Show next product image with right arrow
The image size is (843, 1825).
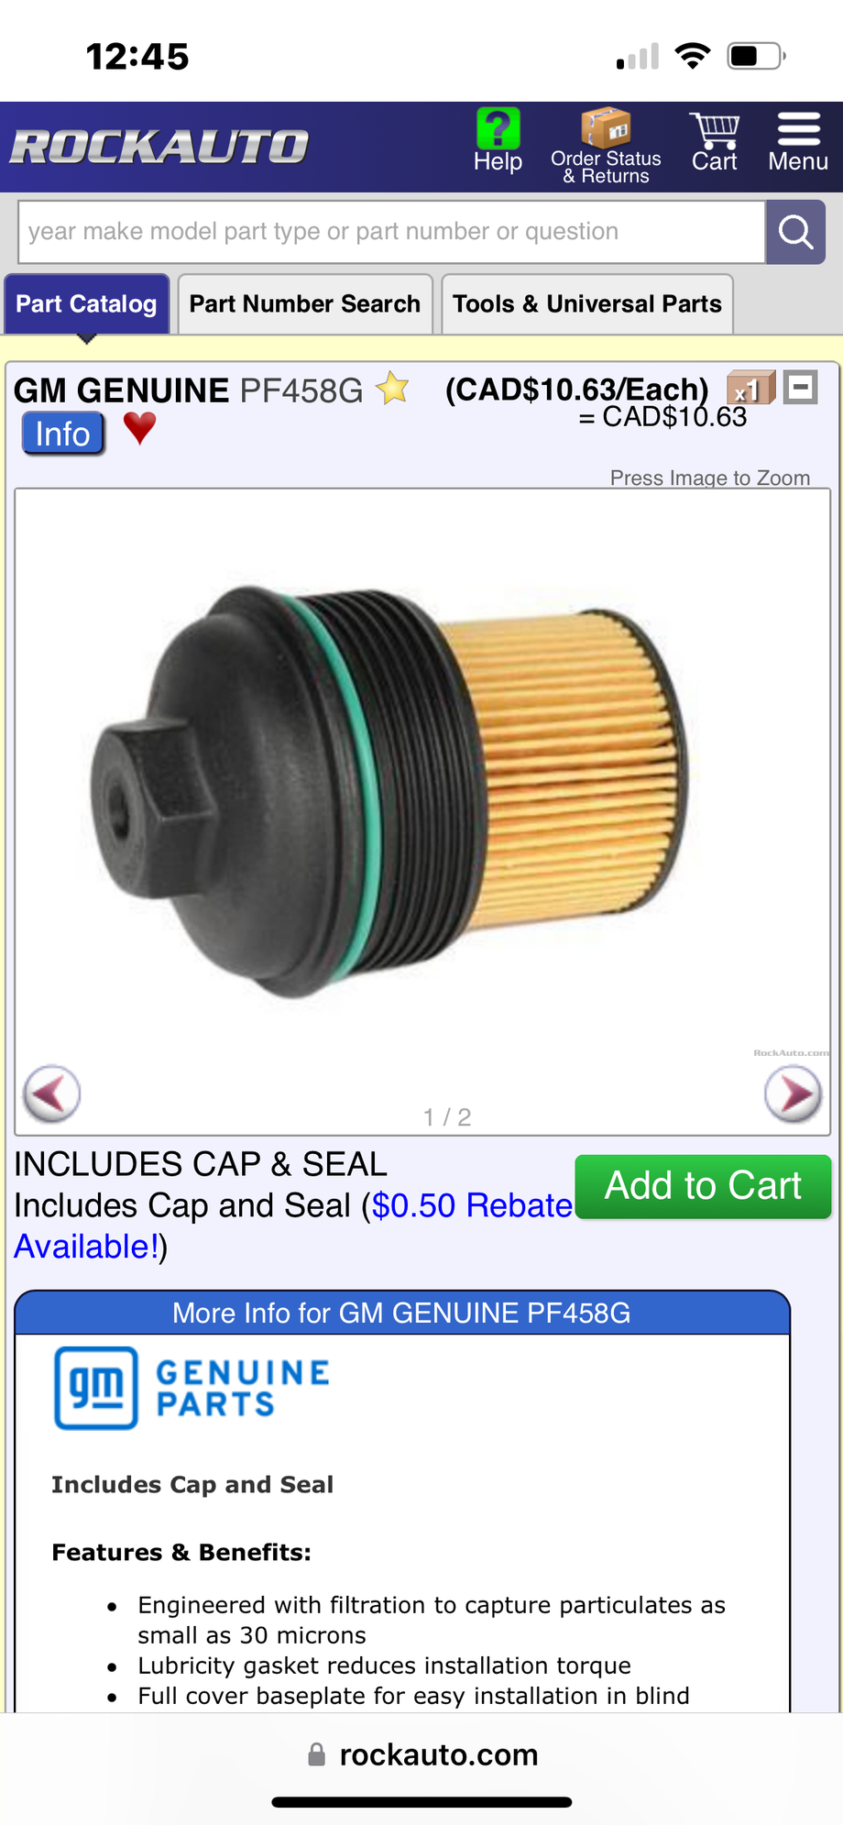[793, 1094]
